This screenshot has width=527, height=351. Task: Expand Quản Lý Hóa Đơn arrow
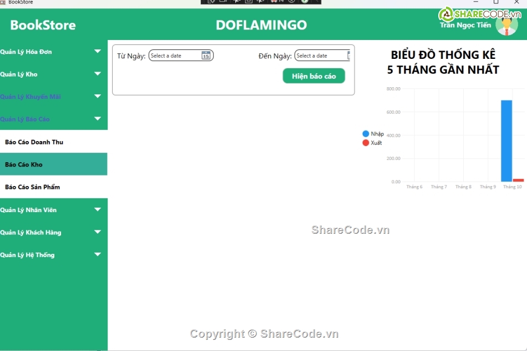tap(98, 52)
